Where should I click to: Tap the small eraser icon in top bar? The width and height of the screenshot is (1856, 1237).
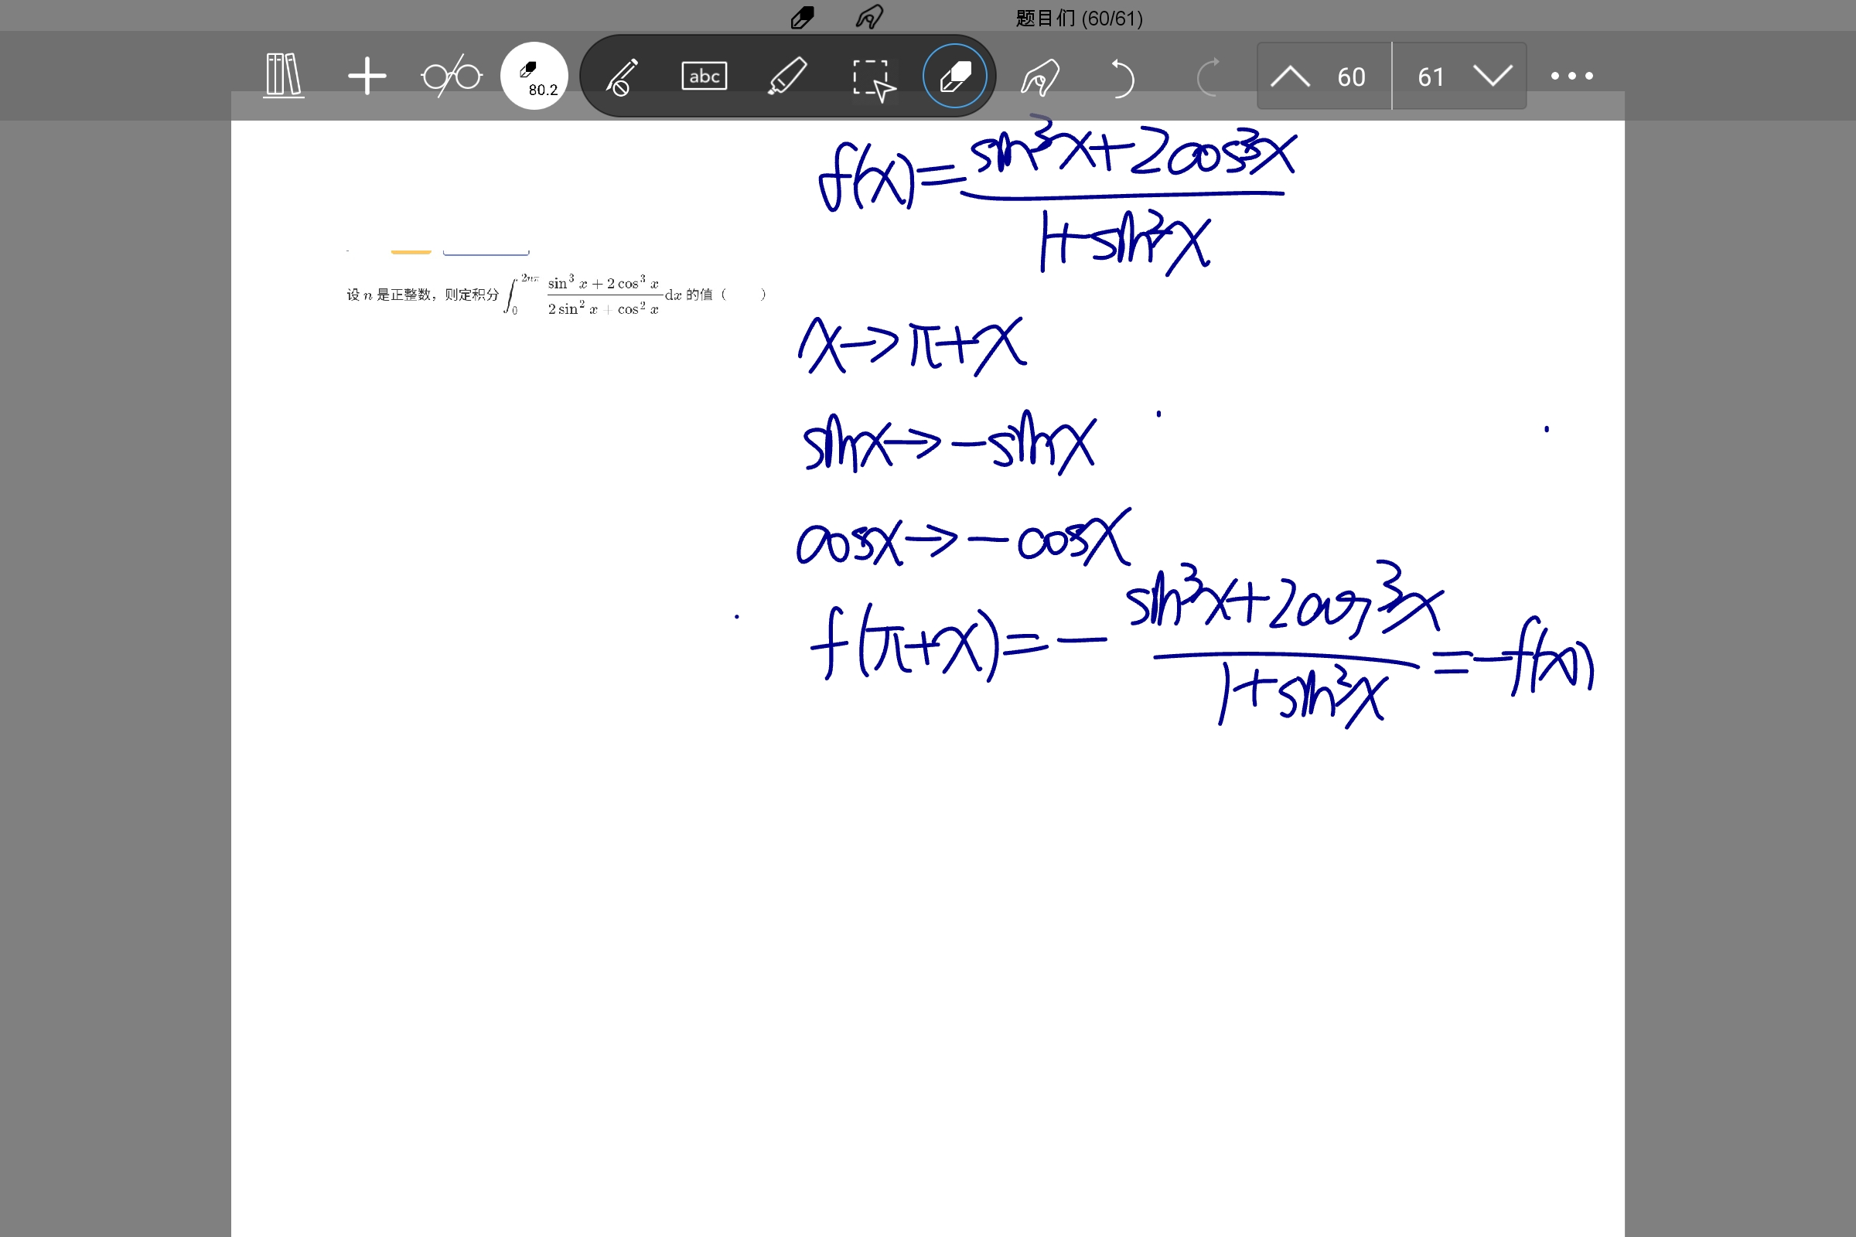tap(803, 17)
